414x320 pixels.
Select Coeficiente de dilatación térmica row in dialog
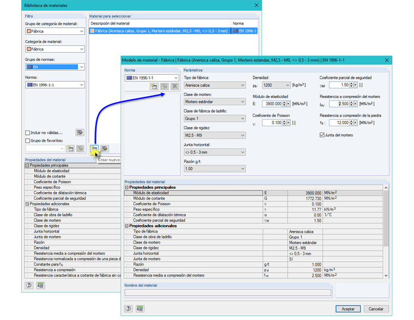tap(253, 215)
